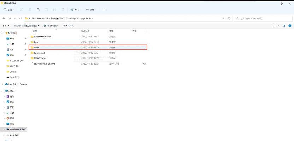
Task: Open the three-dot See more menu
Action: (x=103, y=10)
